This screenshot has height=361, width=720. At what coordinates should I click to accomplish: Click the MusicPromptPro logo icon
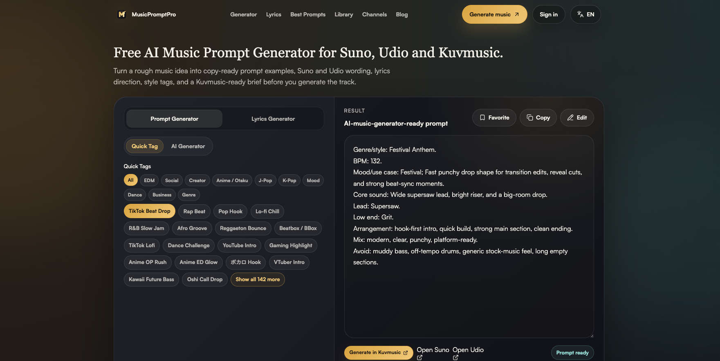[x=121, y=14]
